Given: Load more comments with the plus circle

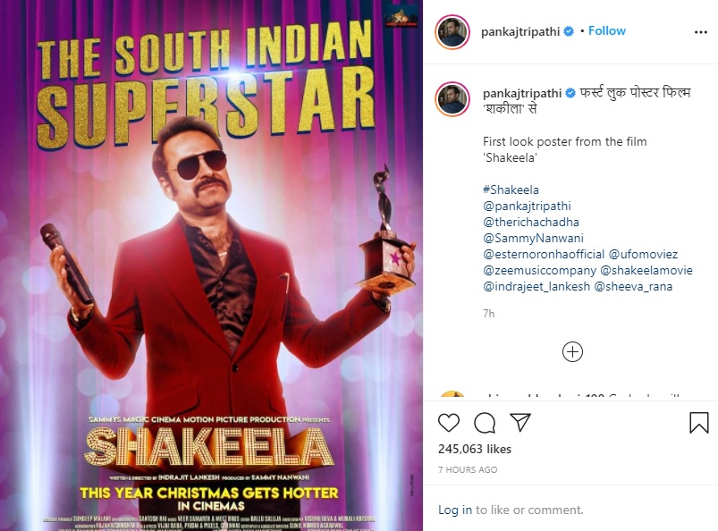Looking at the screenshot, I should tap(572, 351).
